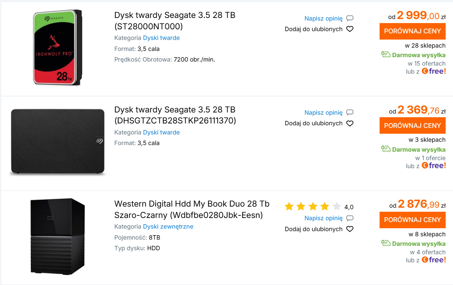Click heart icon for WD My Book Duo
Screen dimensions: 453x285
point(350,229)
